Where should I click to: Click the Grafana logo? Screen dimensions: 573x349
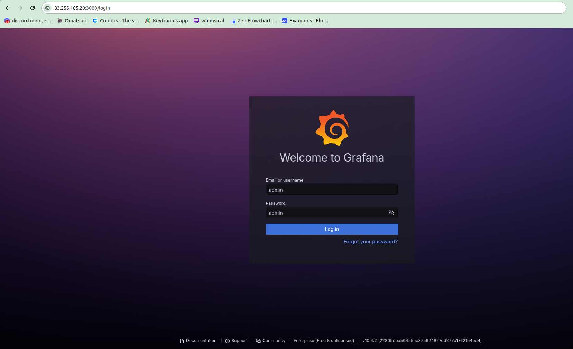click(x=332, y=128)
